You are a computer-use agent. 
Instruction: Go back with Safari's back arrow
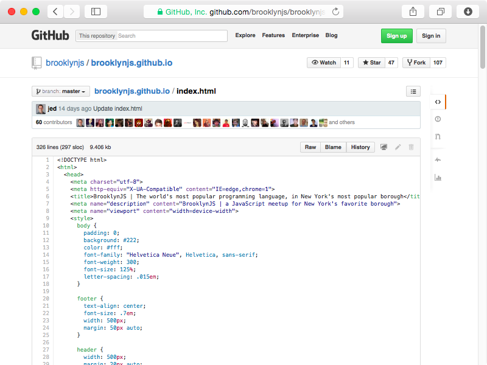(55, 12)
